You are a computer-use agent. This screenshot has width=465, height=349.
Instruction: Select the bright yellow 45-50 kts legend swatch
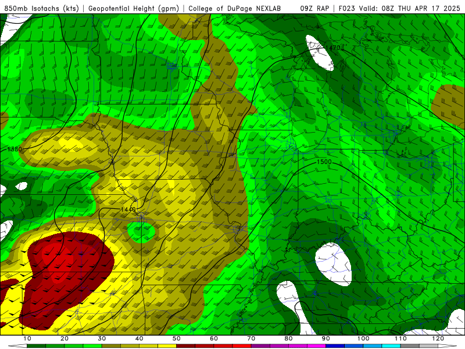(167, 346)
